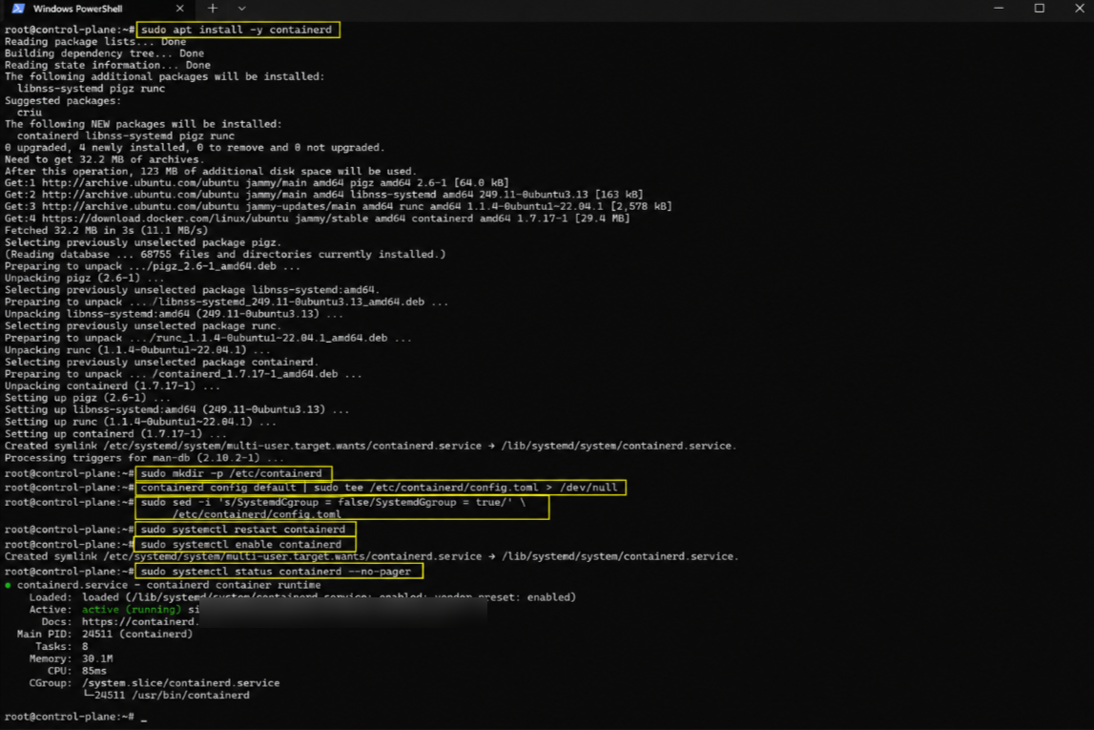This screenshot has height=730, width=1094.
Task: Click the 'Memory: 30.1M' value
Action: [97, 658]
